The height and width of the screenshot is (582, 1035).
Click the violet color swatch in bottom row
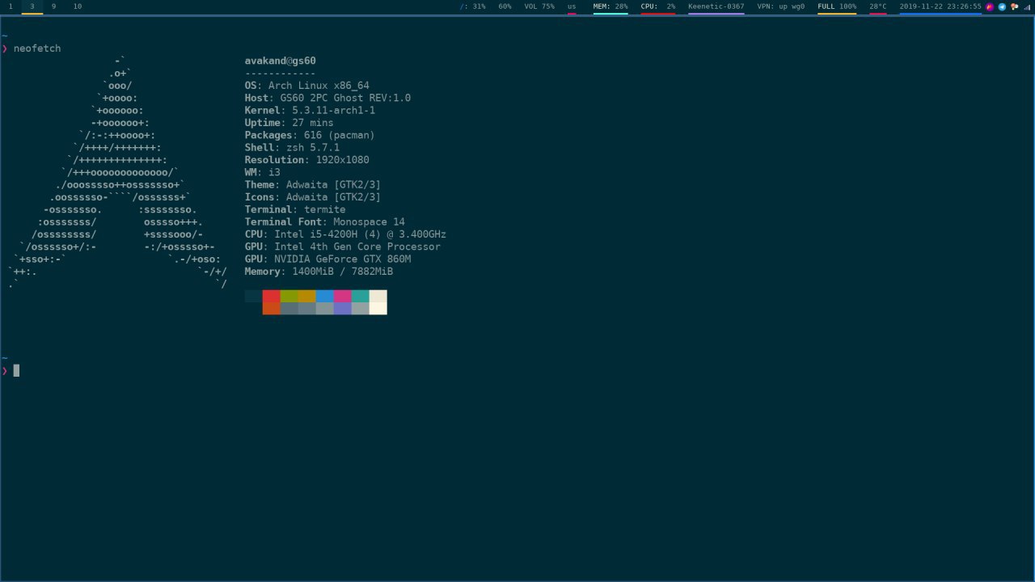343,308
